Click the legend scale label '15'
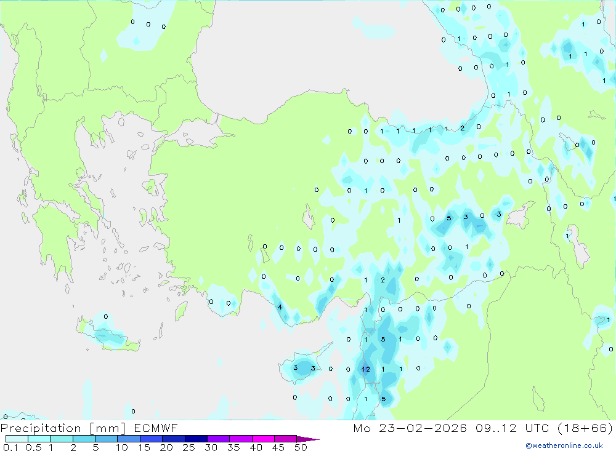This screenshot has width=616, height=451. point(144,447)
